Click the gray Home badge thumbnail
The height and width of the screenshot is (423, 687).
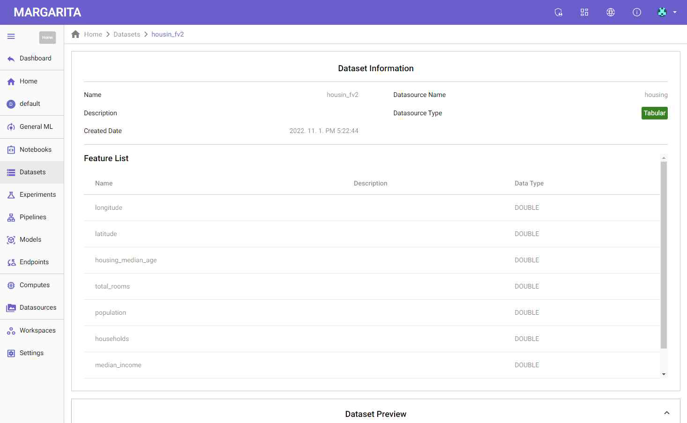47,37
